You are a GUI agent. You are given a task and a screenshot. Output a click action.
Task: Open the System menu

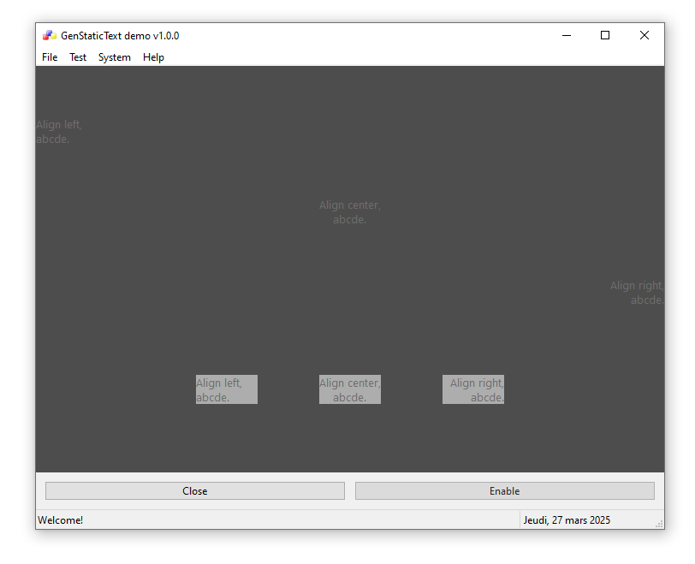point(115,57)
